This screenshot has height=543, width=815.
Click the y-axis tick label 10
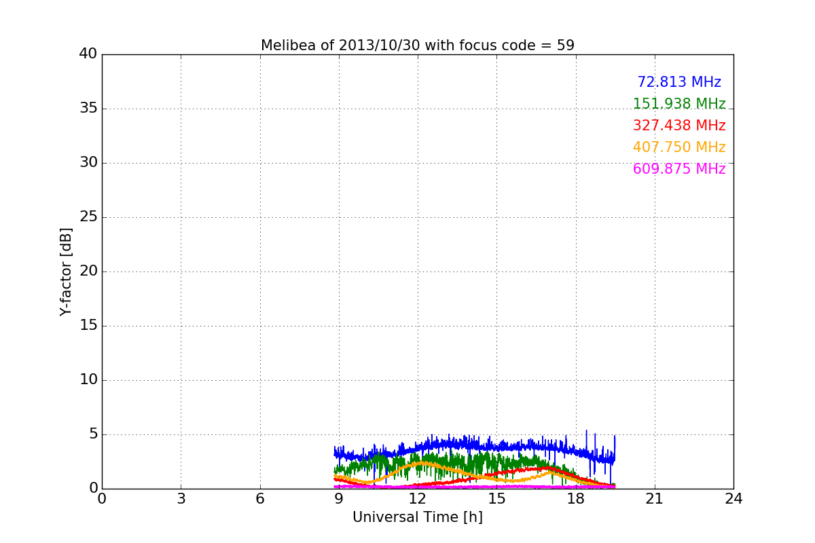pyautogui.click(x=88, y=379)
